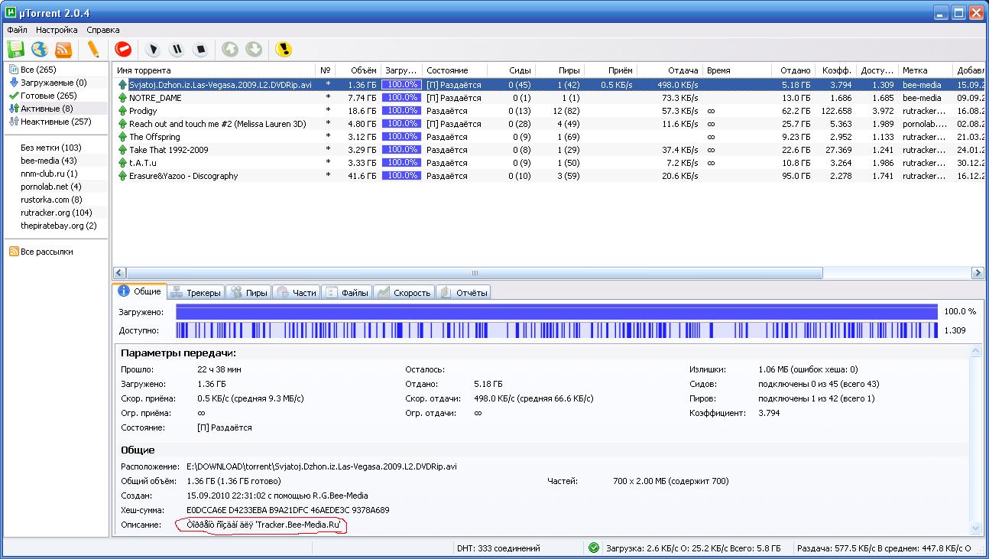Sort by Отдача column header
This screenshot has width=989, height=559.
pyautogui.click(x=670, y=70)
